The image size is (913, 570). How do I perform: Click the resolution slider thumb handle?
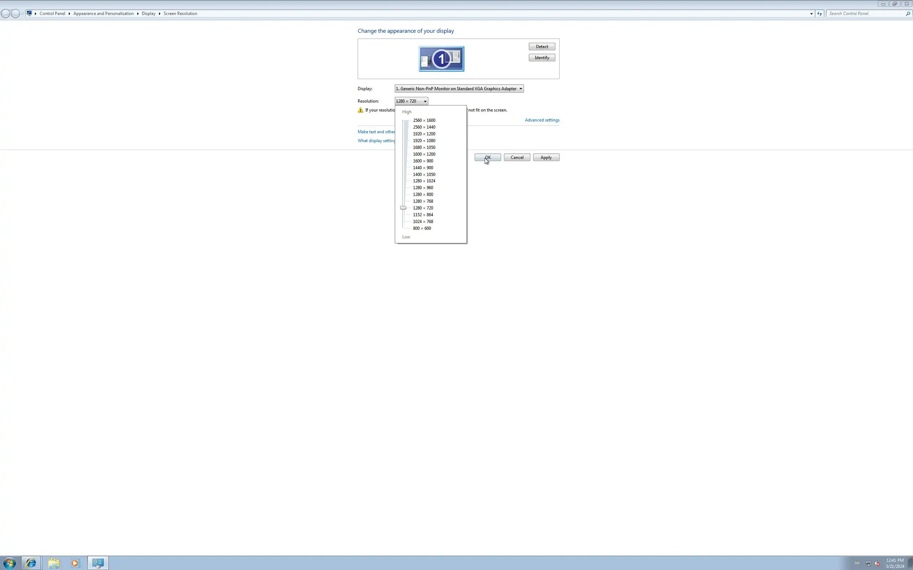coord(403,208)
